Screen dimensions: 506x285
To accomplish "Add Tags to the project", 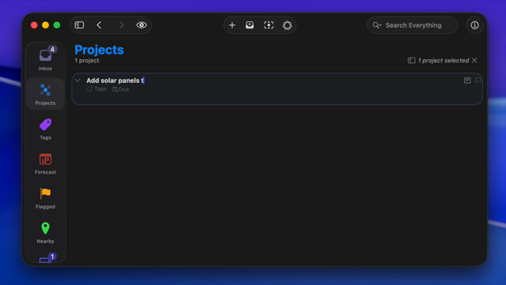I will pos(96,89).
